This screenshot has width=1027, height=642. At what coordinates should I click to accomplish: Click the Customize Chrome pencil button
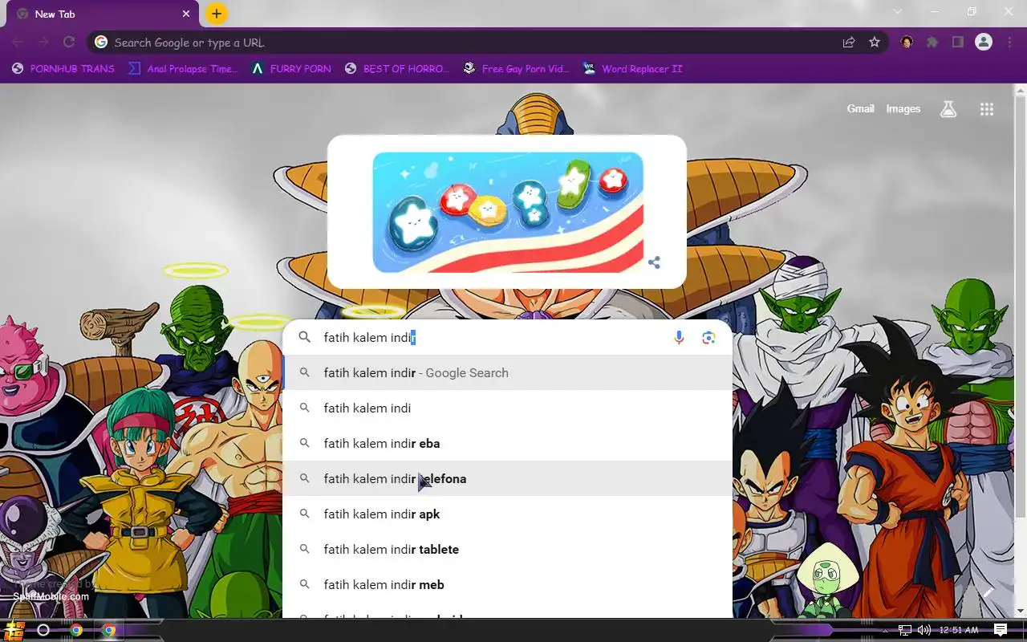point(988,592)
